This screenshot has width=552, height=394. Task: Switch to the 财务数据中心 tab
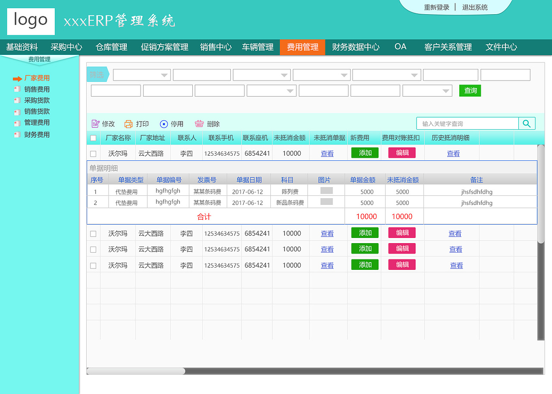point(356,47)
